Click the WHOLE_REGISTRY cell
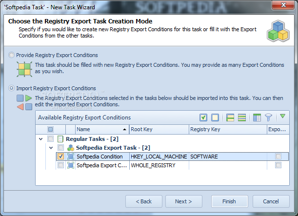 click(x=159, y=165)
